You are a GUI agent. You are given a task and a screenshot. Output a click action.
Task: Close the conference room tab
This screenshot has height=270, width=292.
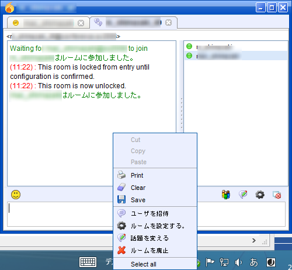pyautogui.click(x=168, y=23)
